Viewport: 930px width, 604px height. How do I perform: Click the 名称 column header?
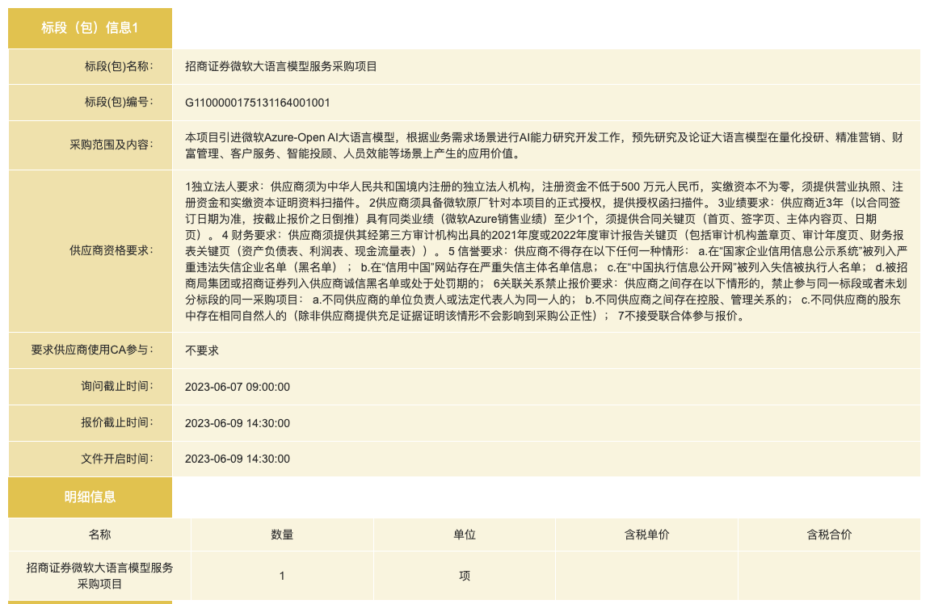pos(99,535)
